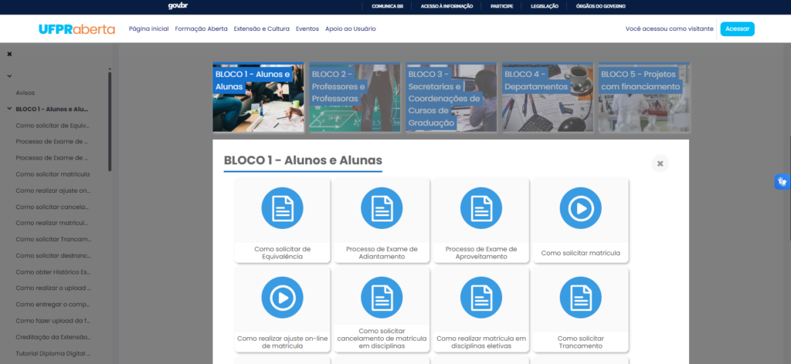Open sidebar item Como solicitar cancela...
This screenshot has width=791, height=364.
pos(52,207)
